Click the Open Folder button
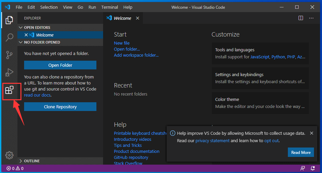 (60, 65)
